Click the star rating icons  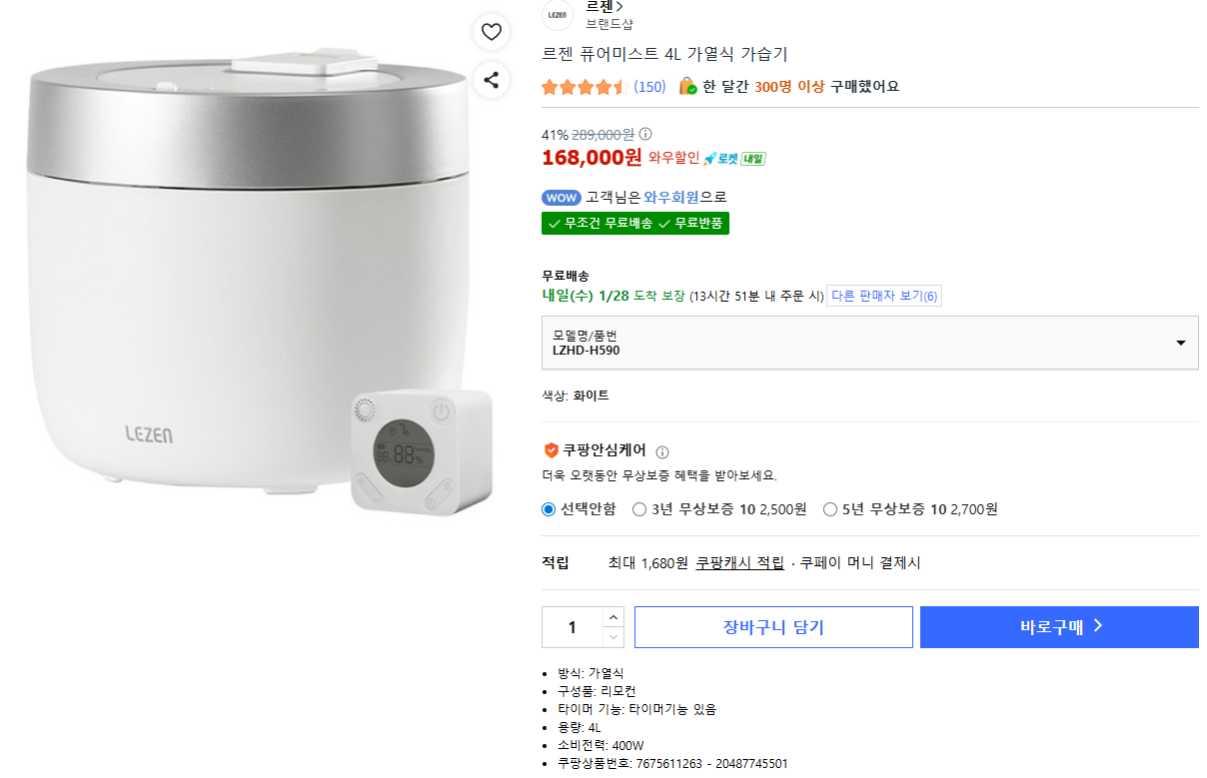(x=583, y=87)
